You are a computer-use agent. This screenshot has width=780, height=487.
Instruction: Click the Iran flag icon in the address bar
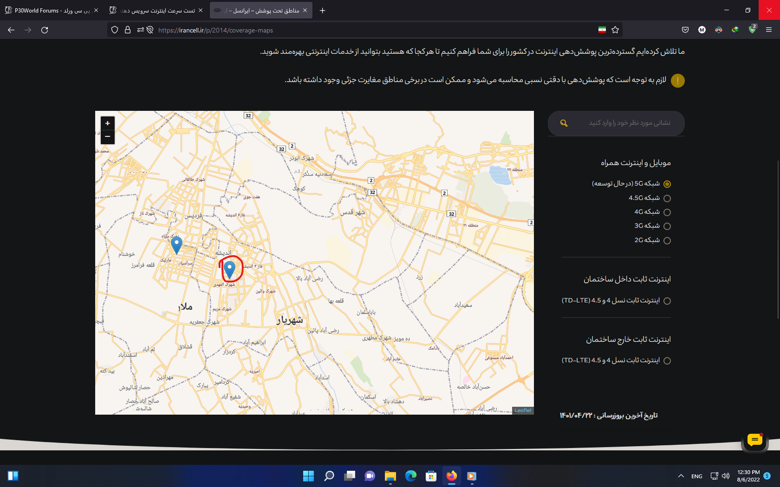pos(602,30)
